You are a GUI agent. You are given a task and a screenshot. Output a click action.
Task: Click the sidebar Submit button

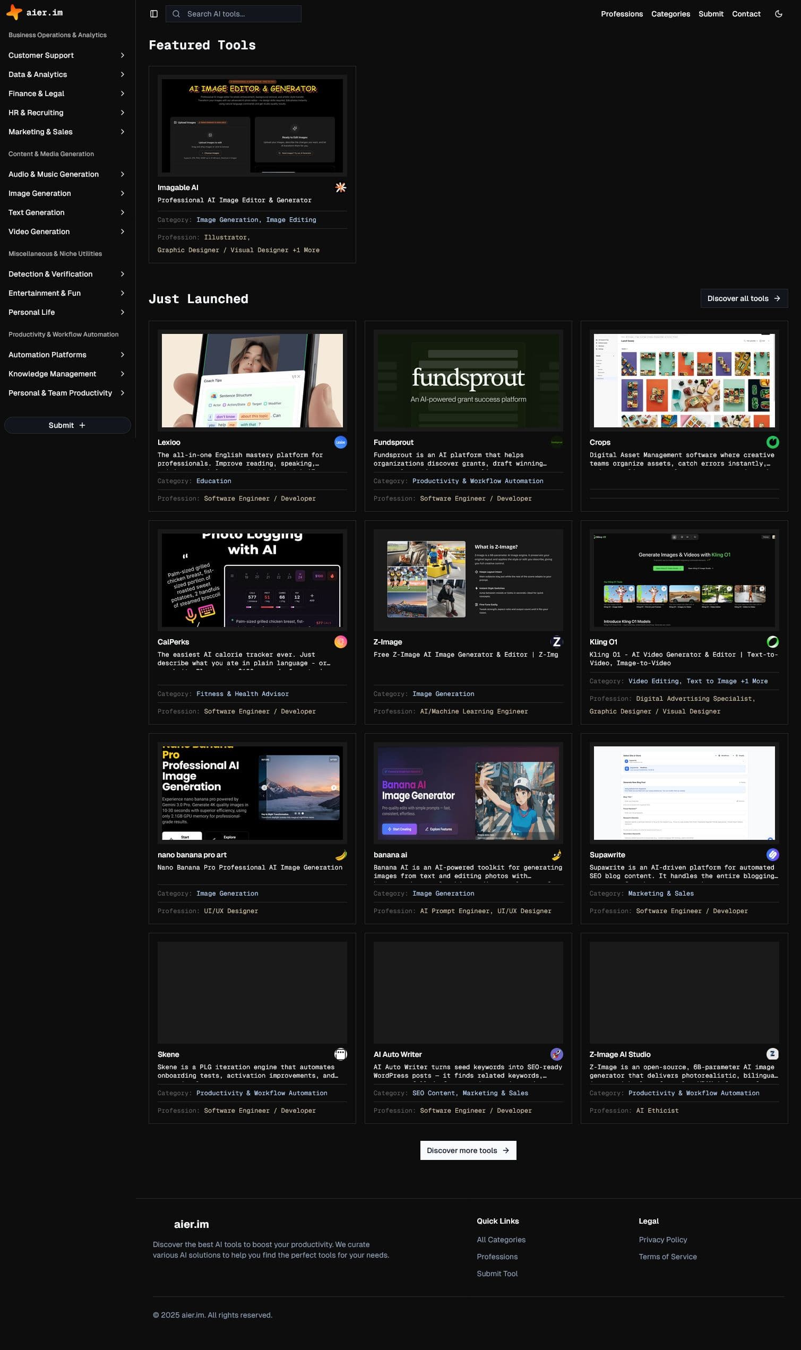click(x=67, y=425)
